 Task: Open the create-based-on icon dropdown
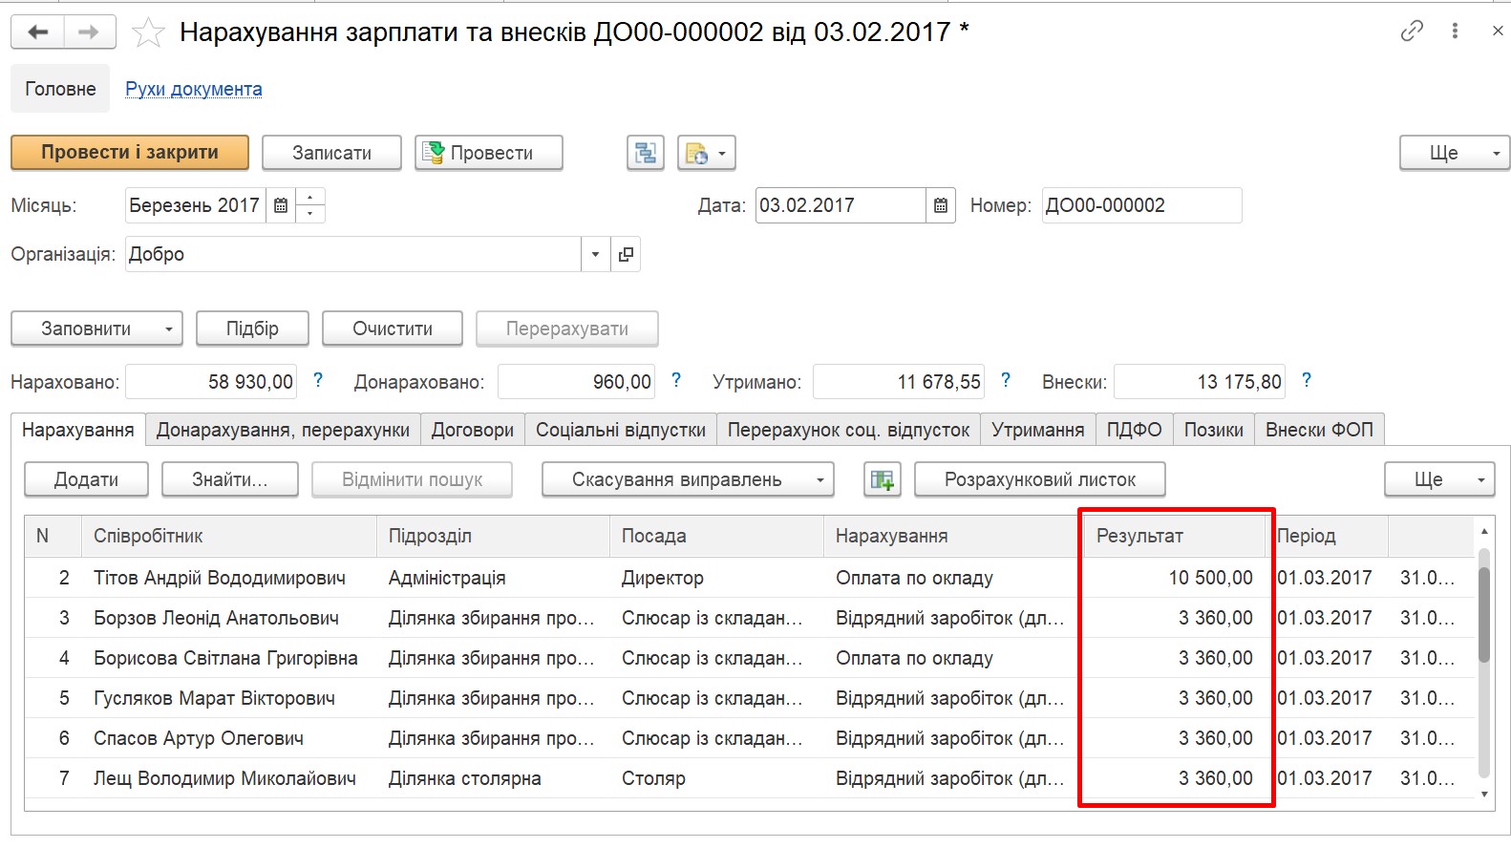point(707,153)
